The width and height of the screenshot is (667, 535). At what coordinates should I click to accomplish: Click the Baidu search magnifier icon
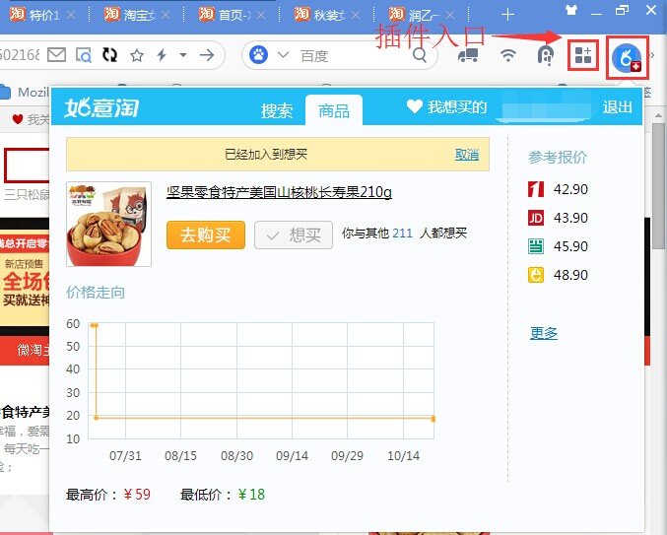[x=420, y=54]
